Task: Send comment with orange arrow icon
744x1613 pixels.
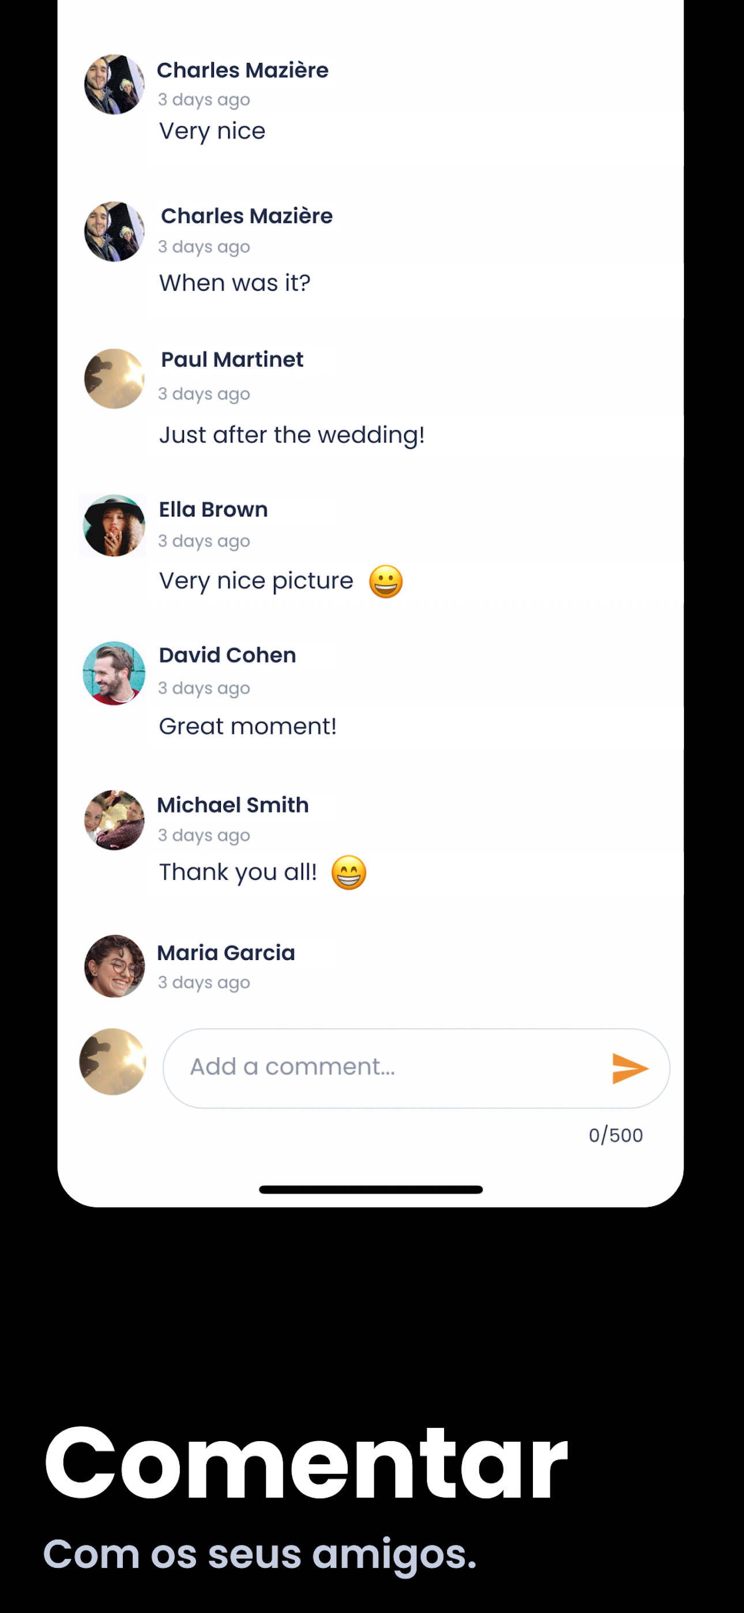Action: pyautogui.click(x=629, y=1068)
